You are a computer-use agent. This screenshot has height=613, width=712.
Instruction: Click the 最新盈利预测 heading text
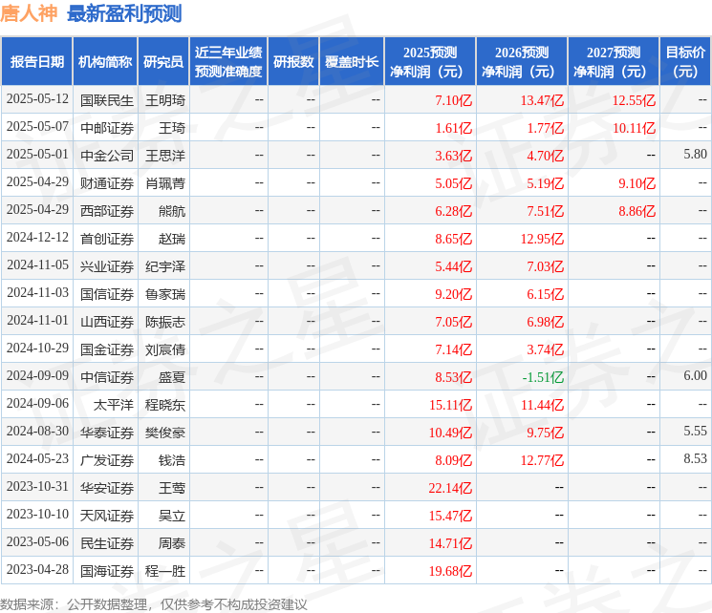[x=124, y=13]
